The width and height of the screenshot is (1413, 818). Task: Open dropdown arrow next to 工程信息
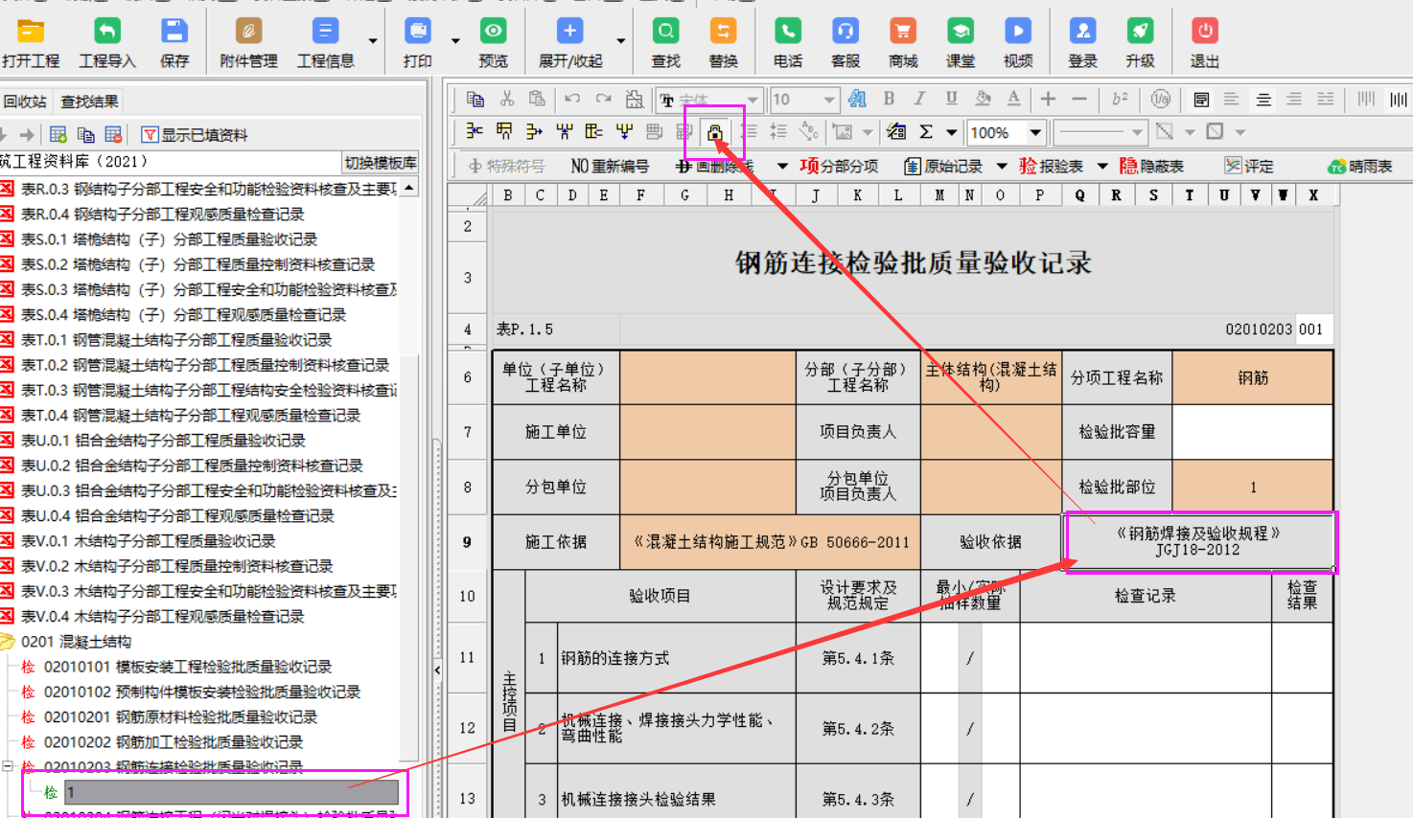[x=373, y=41]
